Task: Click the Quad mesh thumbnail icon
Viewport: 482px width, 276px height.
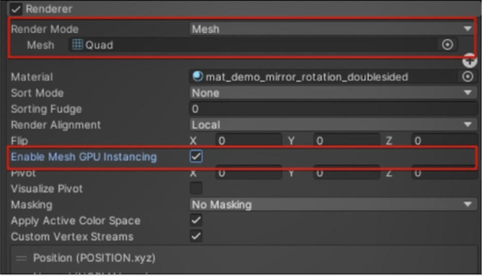Action: [78, 45]
